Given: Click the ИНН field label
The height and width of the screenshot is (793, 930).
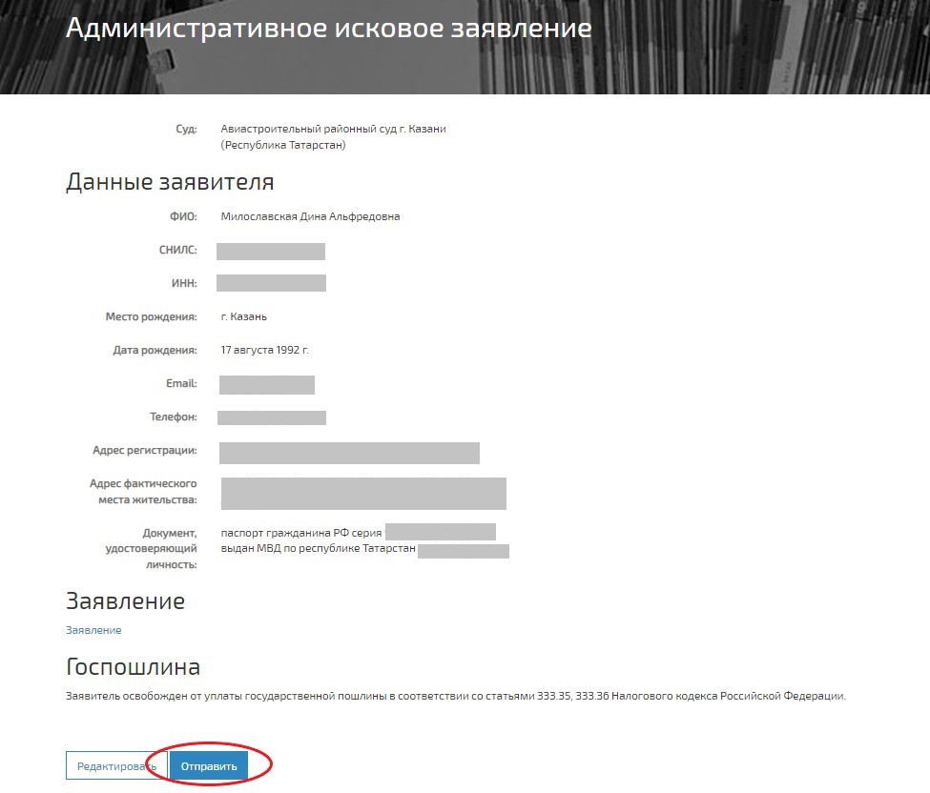Looking at the screenshot, I should [x=184, y=283].
